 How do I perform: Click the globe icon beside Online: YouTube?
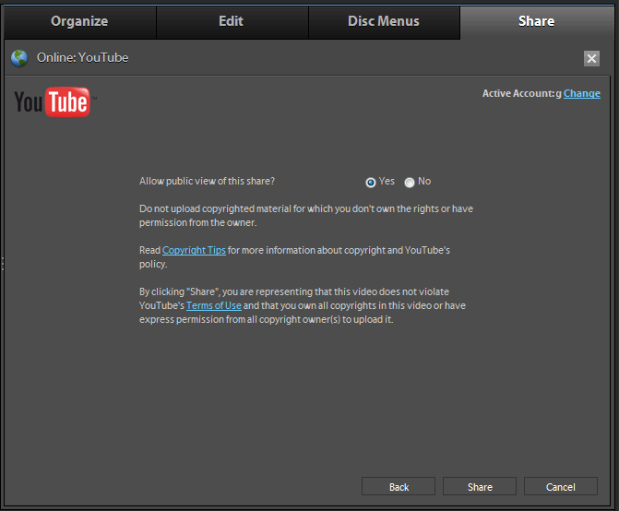pos(19,58)
